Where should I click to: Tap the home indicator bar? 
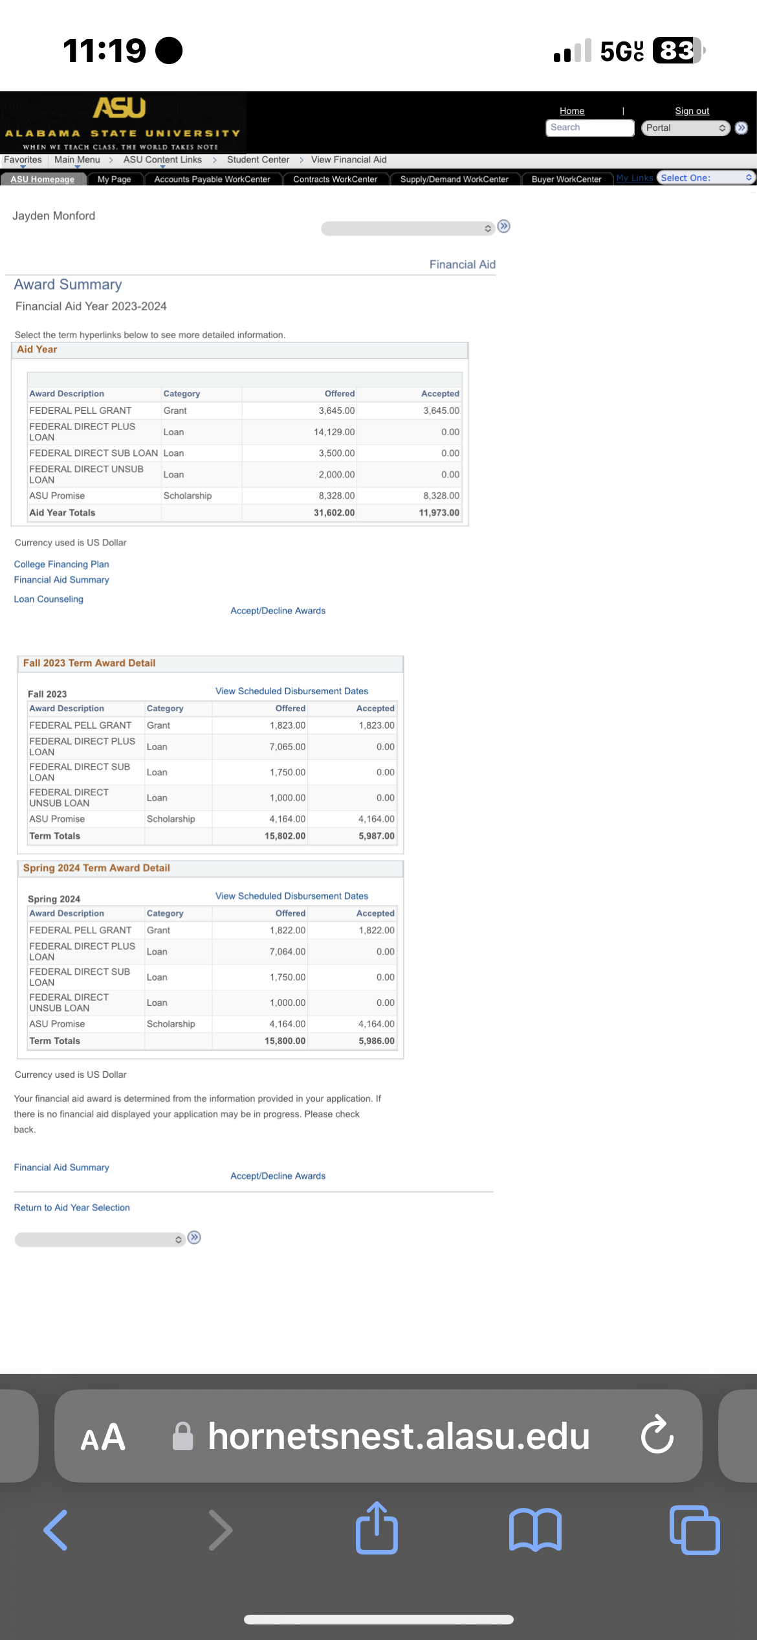tap(378, 1619)
